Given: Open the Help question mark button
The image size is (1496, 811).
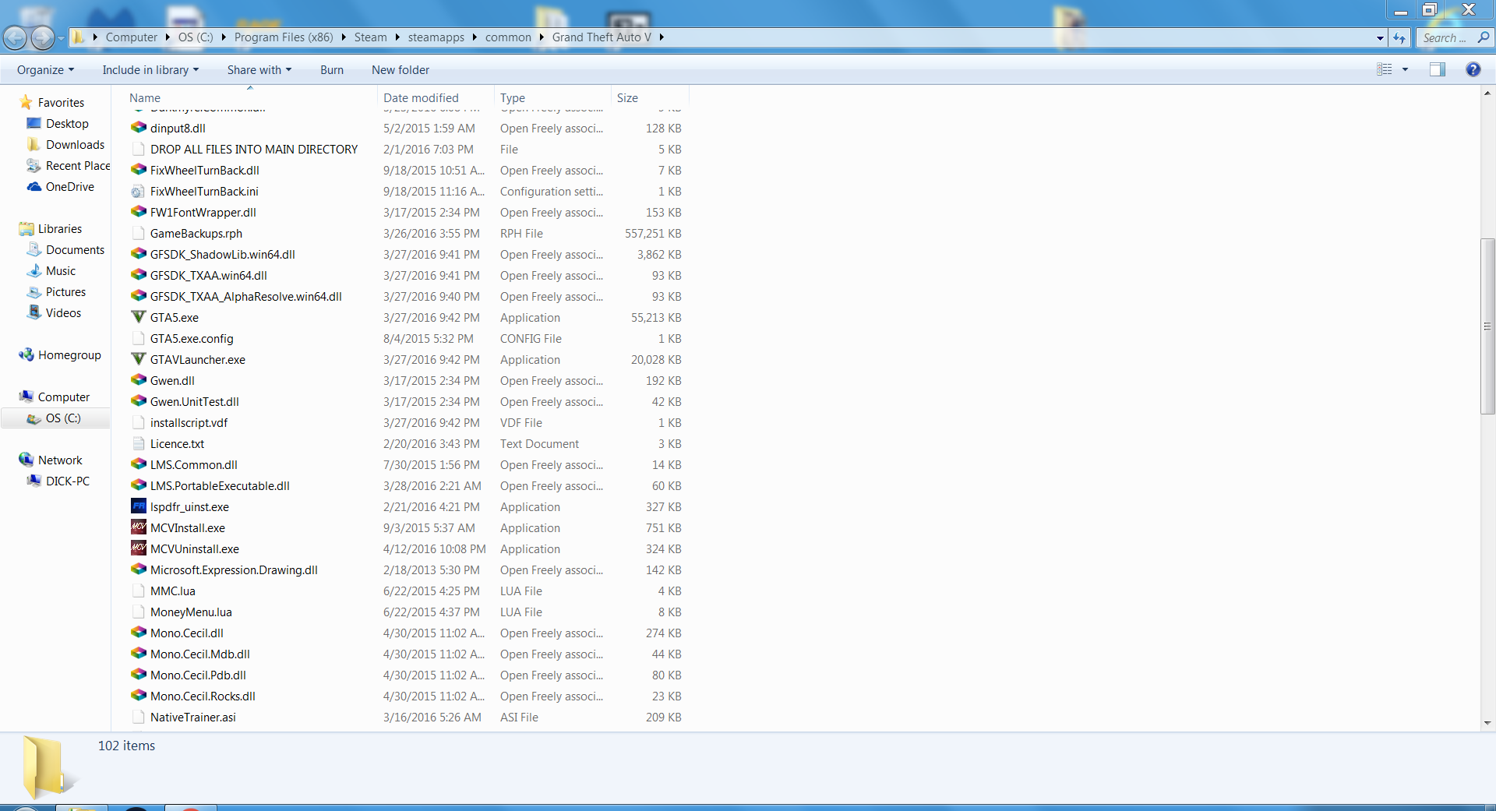Looking at the screenshot, I should click(x=1473, y=69).
